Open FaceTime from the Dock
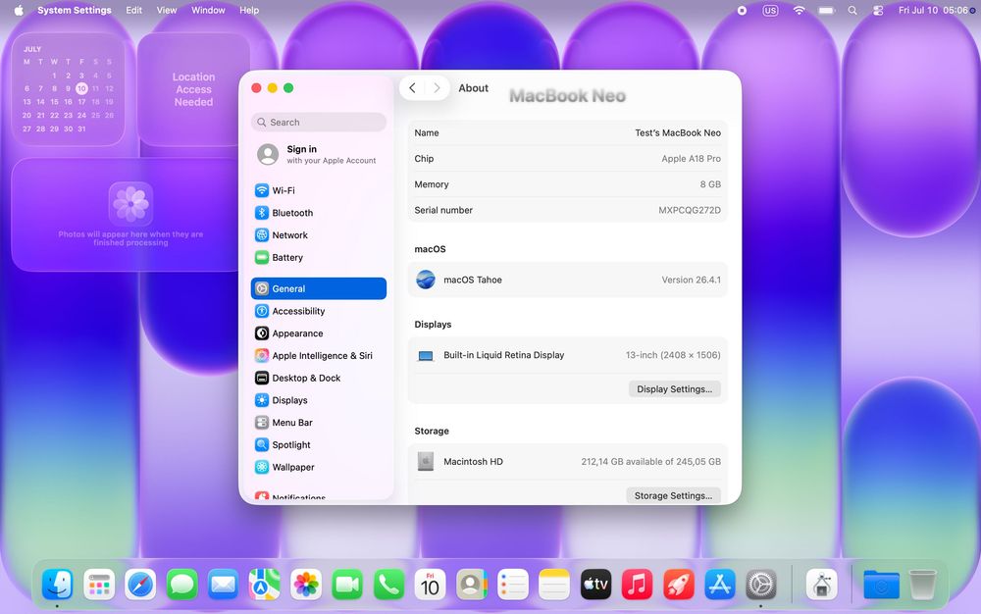The width and height of the screenshot is (981, 614). coord(347,586)
